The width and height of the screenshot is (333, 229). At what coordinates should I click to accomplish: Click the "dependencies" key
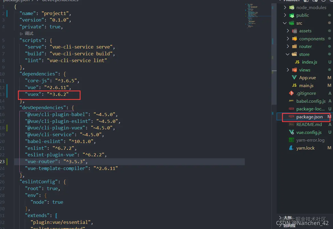pyautogui.click(x=38, y=74)
